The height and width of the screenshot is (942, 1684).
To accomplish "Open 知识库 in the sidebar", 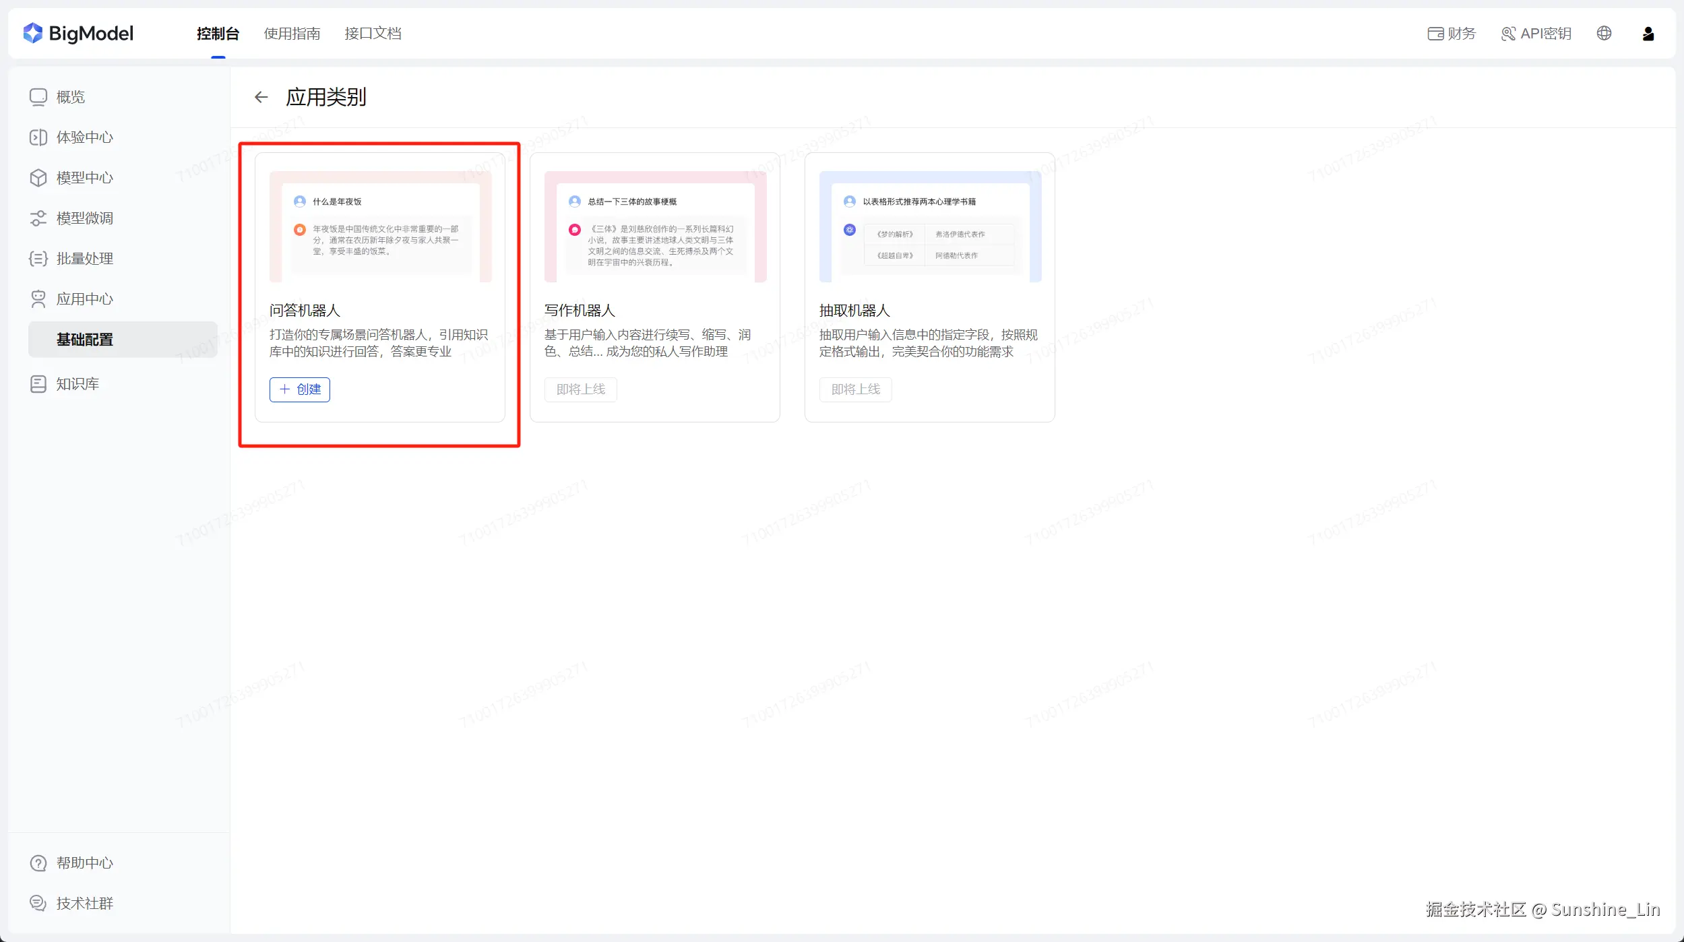I will coord(77,384).
